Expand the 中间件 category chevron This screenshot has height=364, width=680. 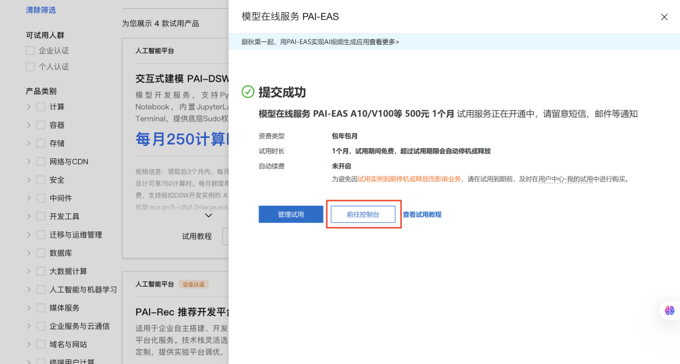29,198
